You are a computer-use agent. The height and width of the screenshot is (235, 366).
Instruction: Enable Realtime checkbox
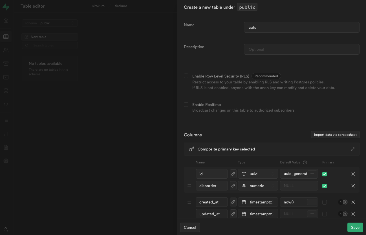[186, 105]
